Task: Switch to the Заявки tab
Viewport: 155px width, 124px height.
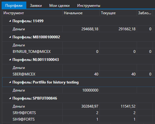Action: (x=36, y=6)
